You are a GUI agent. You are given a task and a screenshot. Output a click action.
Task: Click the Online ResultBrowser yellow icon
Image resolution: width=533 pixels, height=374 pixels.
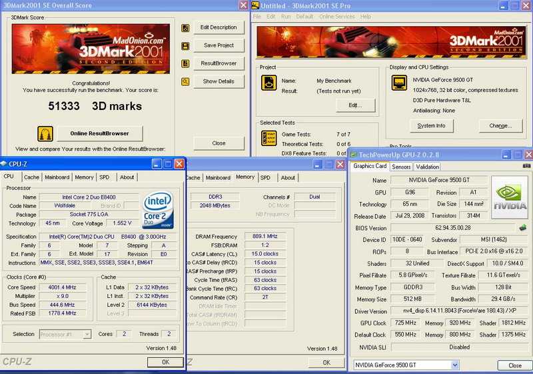(45, 134)
